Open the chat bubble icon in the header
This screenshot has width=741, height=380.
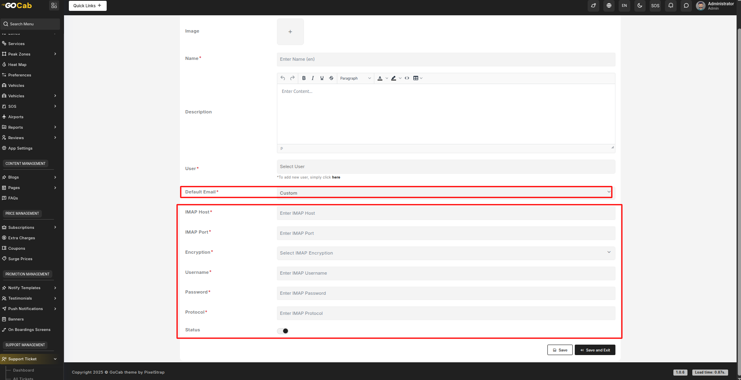(686, 6)
